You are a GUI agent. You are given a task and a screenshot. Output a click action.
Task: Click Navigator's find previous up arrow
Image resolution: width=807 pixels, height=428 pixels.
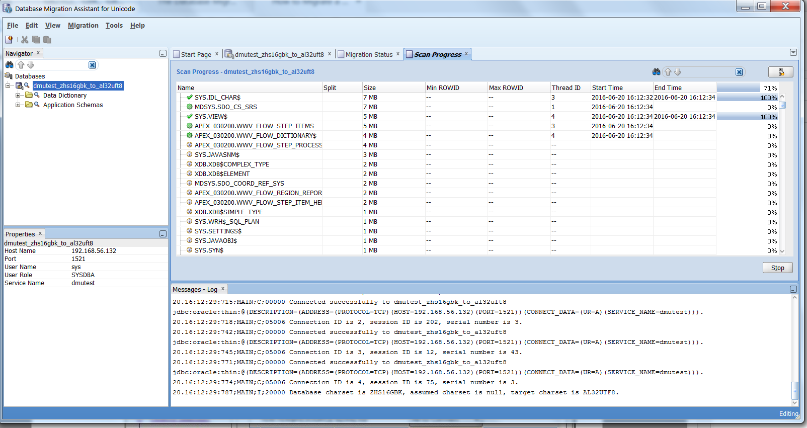[x=21, y=65]
